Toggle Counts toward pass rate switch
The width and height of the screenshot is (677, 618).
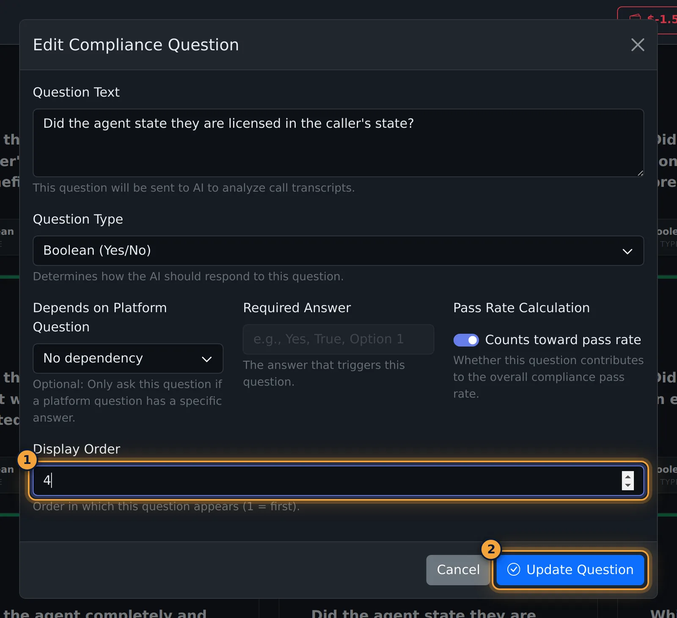(466, 340)
